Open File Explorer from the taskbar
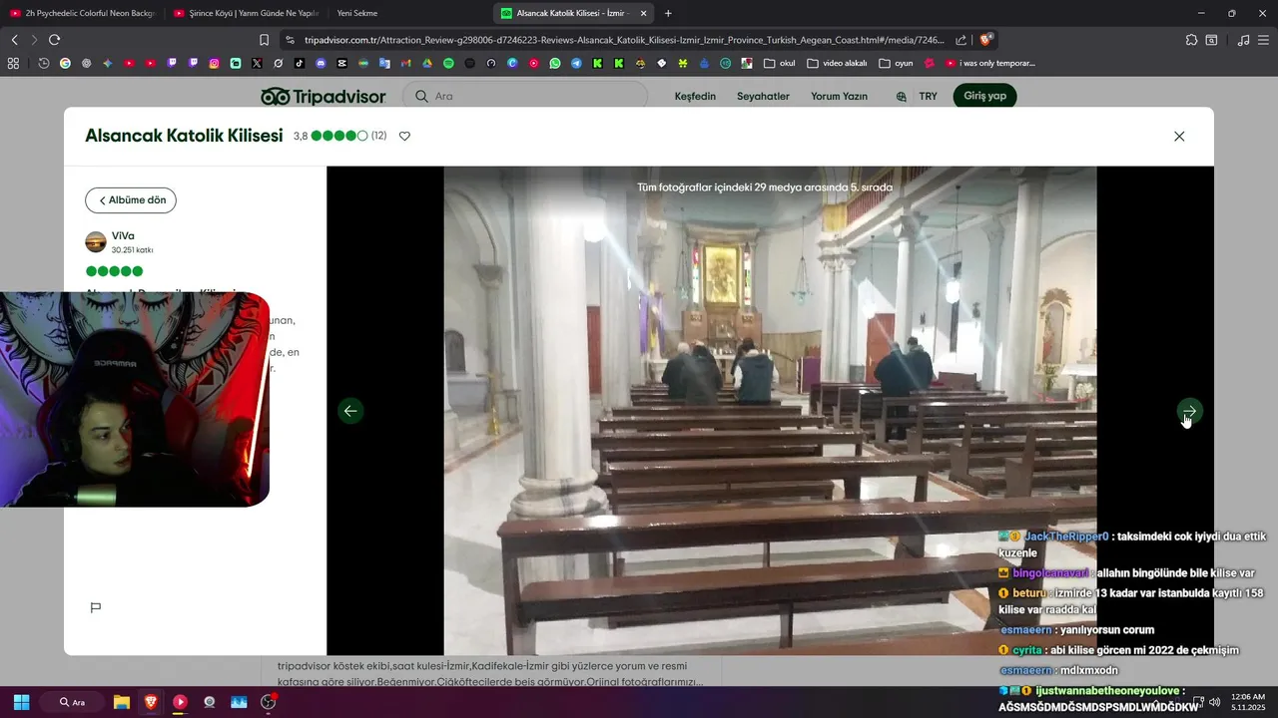 click(122, 702)
